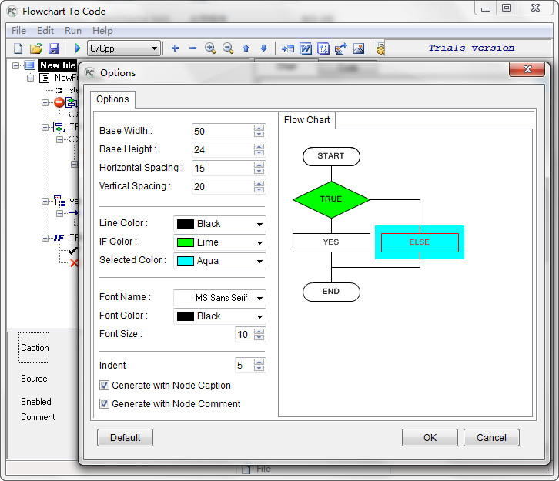Image resolution: width=559 pixels, height=481 pixels.
Task: Click the Zoom out magnifier icon
Action: click(228, 48)
